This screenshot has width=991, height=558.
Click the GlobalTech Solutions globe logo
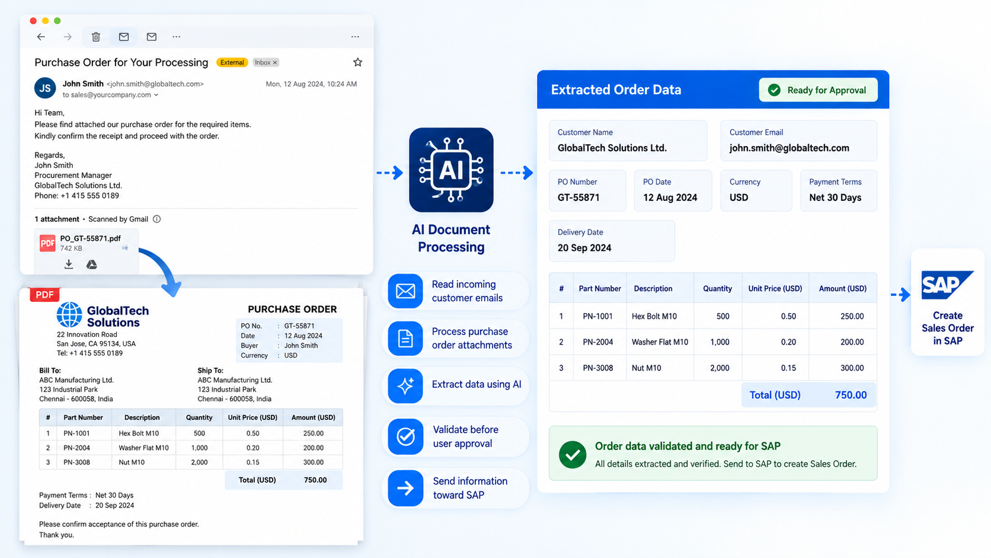point(69,315)
